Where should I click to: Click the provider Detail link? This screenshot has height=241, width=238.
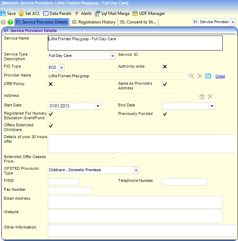[x=220, y=76]
